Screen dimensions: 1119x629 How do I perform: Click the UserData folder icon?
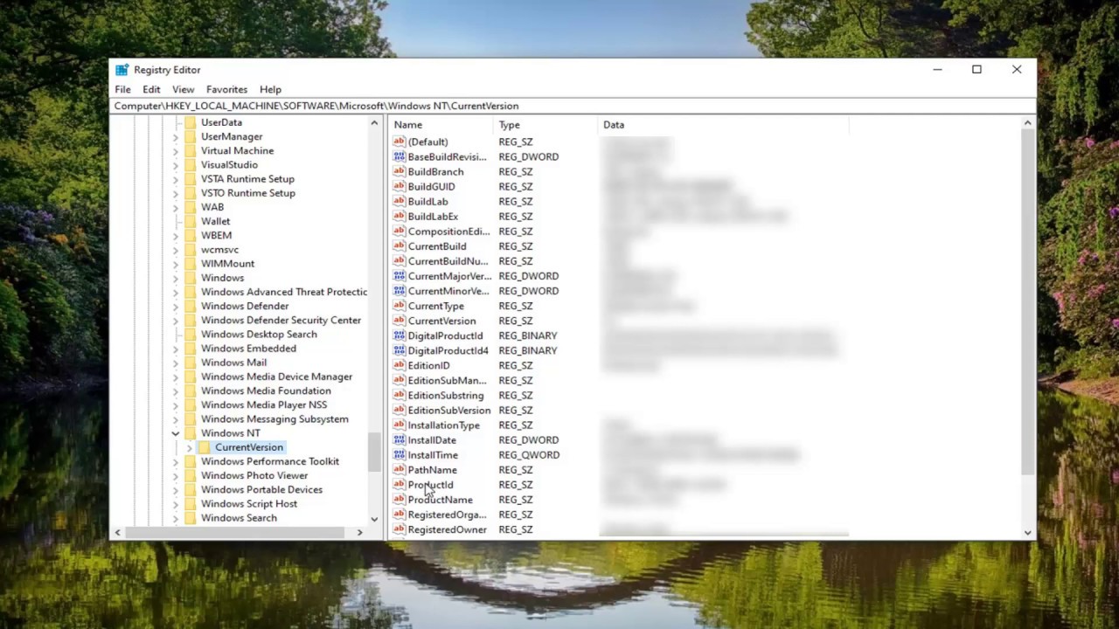(191, 122)
